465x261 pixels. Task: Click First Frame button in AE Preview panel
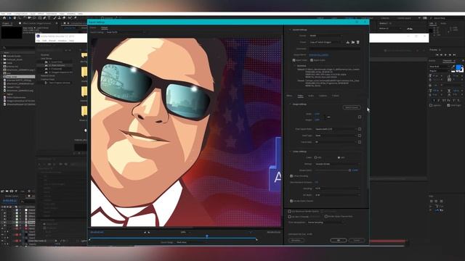tap(437, 55)
